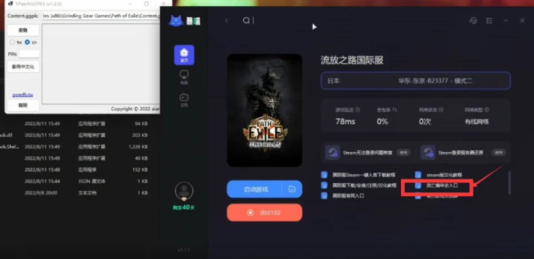Viewport: 534px width, 259px height.
Task: Go back using the left chevron arrow
Action: (x=226, y=21)
